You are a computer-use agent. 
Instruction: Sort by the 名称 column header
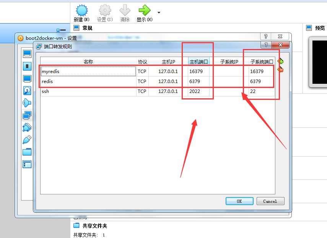click(x=88, y=62)
